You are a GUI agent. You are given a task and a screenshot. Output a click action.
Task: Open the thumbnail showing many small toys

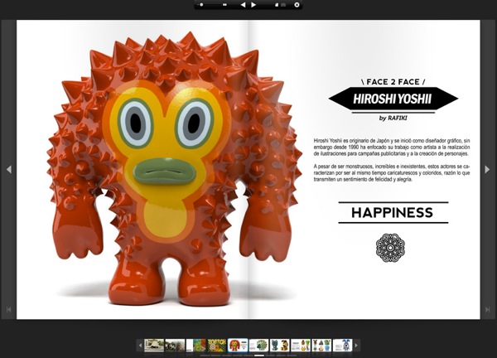321,346
